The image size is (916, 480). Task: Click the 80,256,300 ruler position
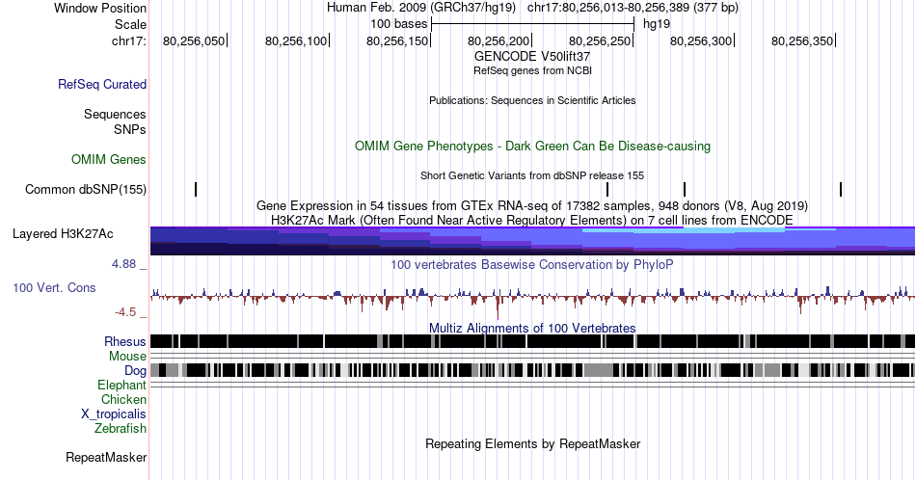(701, 40)
